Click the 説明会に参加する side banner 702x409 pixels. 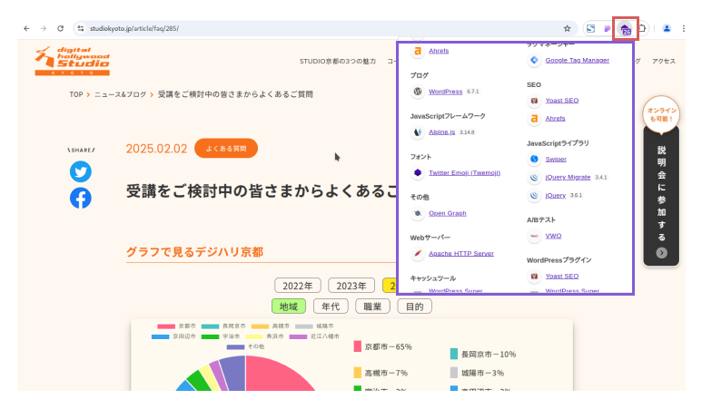661,195
